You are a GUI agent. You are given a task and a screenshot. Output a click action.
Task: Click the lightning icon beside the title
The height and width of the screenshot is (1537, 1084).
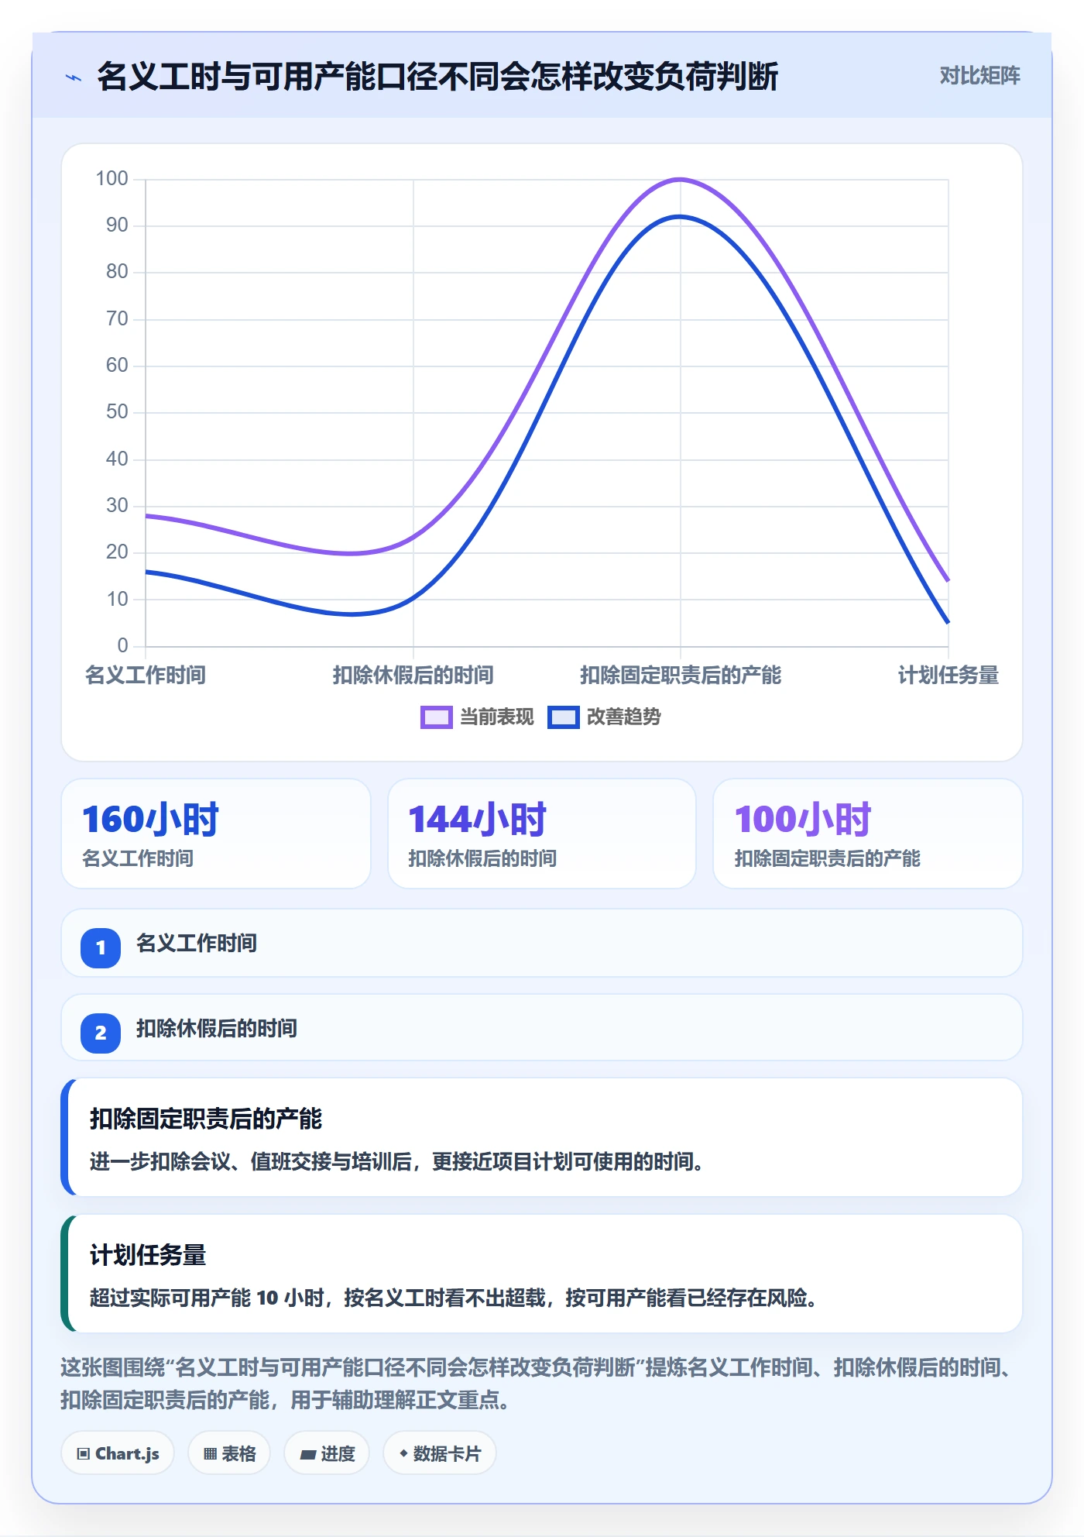click(x=74, y=77)
